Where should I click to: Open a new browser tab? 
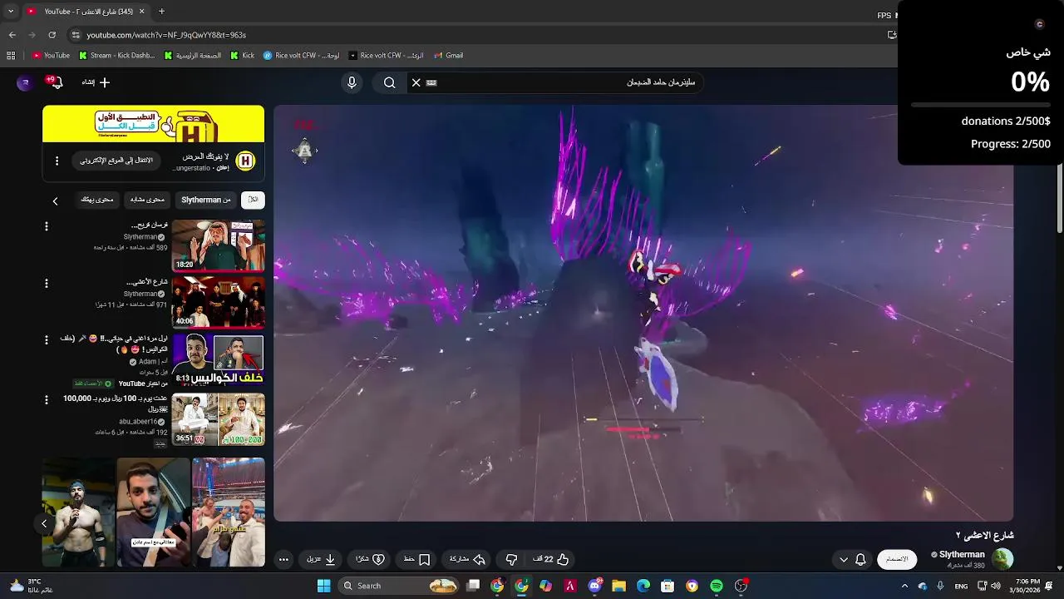click(x=161, y=12)
